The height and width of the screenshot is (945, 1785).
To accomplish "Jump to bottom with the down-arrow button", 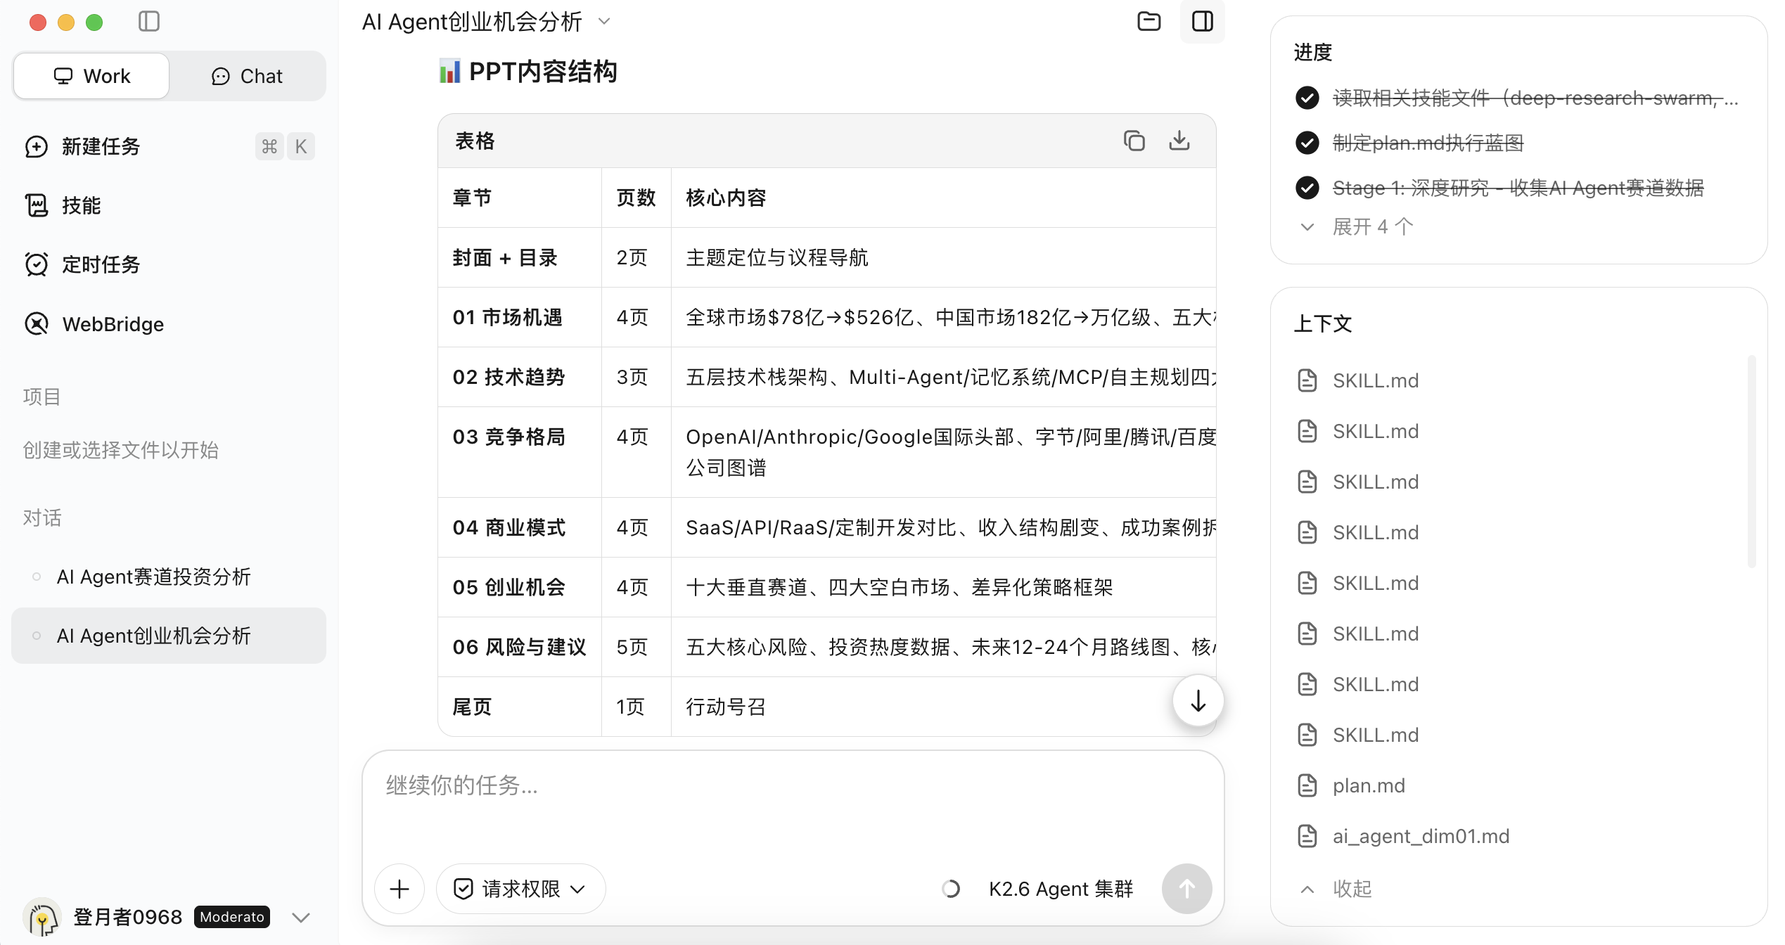I will pyautogui.click(x=1198, y=701).
